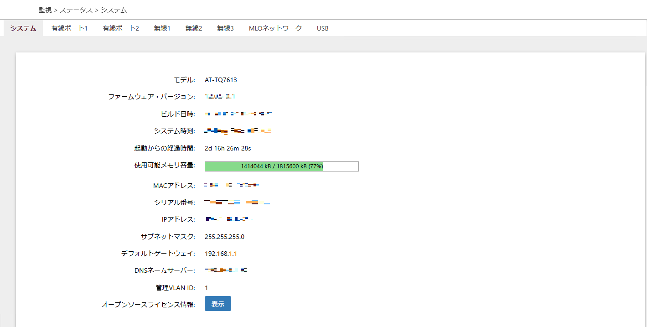
Task: Switch to the 有線ポート1 tab
Action: [x=69, y=28]
